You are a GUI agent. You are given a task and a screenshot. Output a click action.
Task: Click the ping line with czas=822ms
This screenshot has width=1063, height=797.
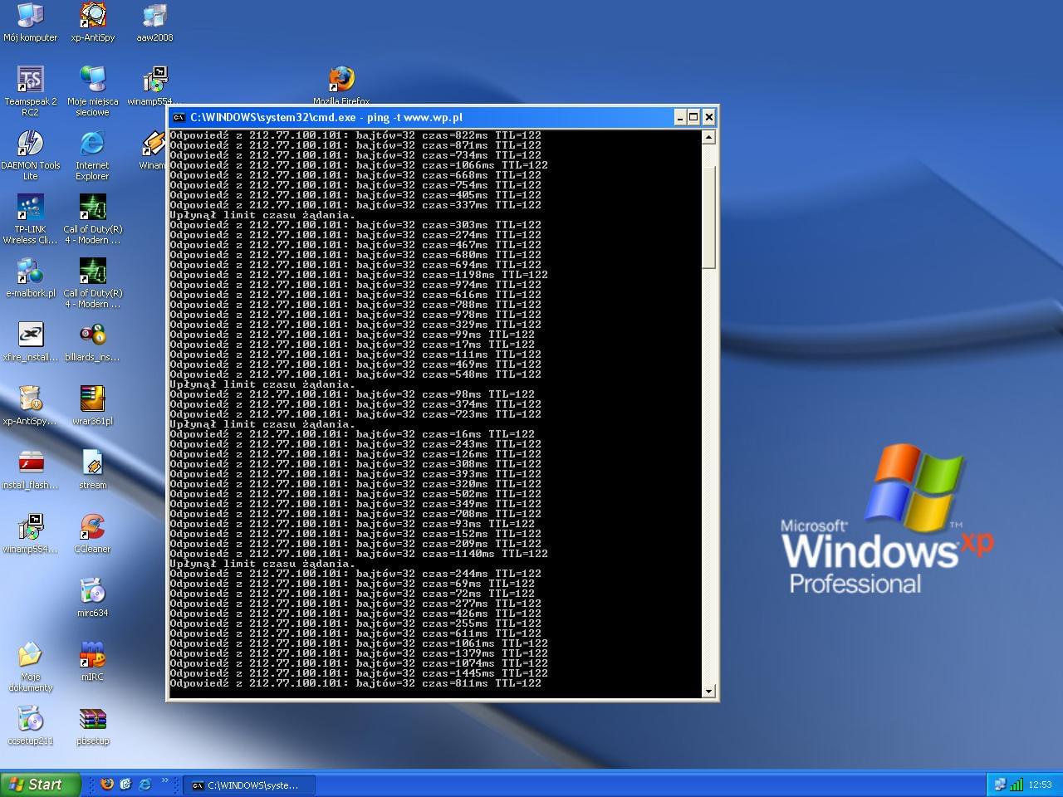355,135
